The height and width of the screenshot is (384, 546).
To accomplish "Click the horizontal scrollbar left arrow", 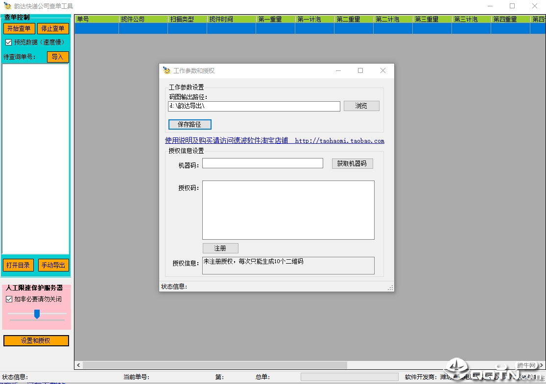I will point(79,365).
